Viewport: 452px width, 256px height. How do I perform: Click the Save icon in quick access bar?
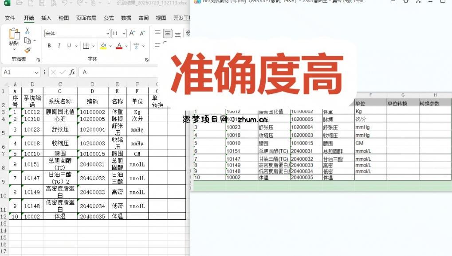[x=42, y=3]
